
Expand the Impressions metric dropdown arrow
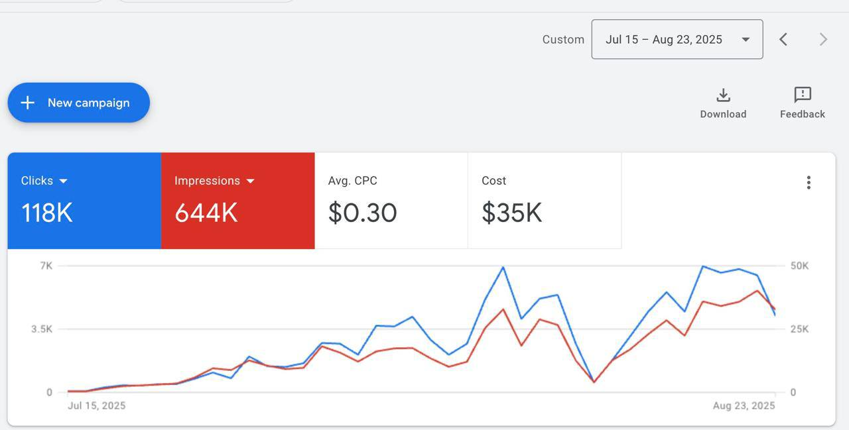coord(251,181)
